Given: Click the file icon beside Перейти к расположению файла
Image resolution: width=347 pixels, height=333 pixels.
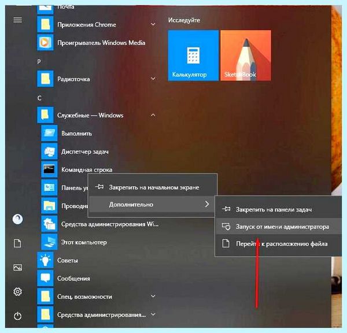Looking at the screenshot, I should 226,243.
